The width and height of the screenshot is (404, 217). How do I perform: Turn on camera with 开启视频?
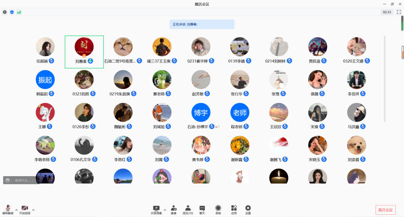[25, 210]
